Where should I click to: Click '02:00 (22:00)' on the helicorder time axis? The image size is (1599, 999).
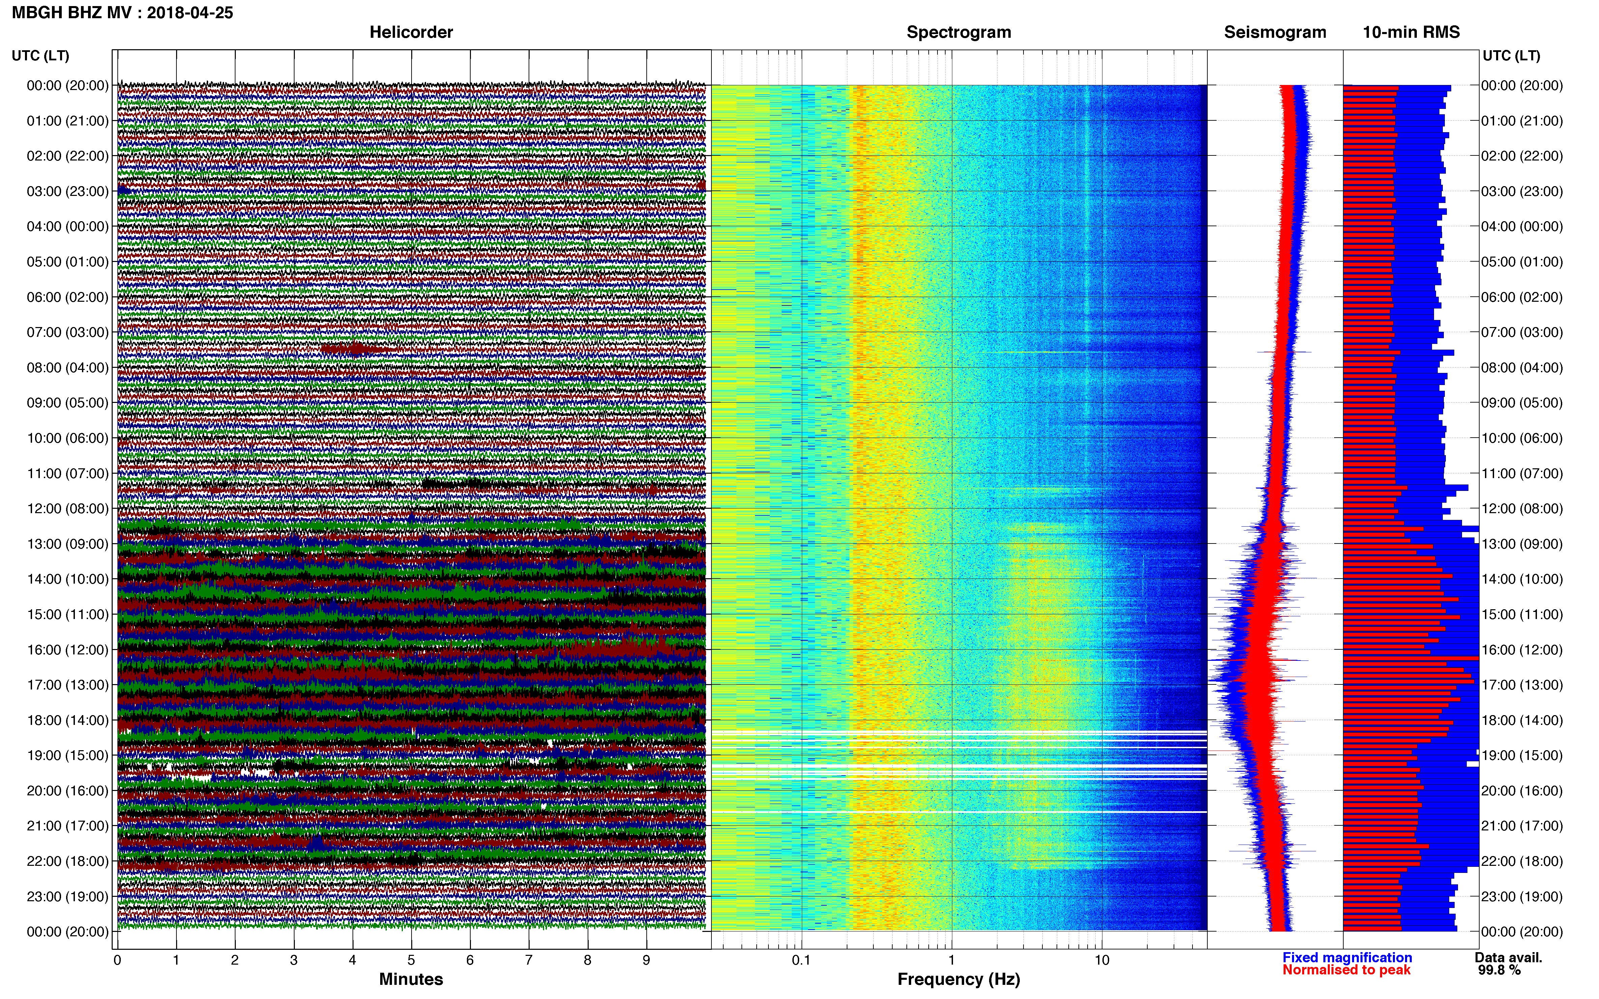(x=67, y=156)
